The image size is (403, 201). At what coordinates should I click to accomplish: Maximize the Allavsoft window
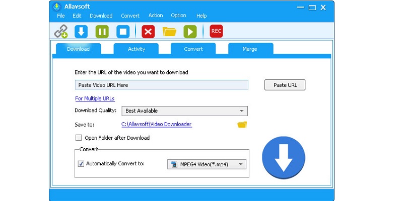coord(312,8)
